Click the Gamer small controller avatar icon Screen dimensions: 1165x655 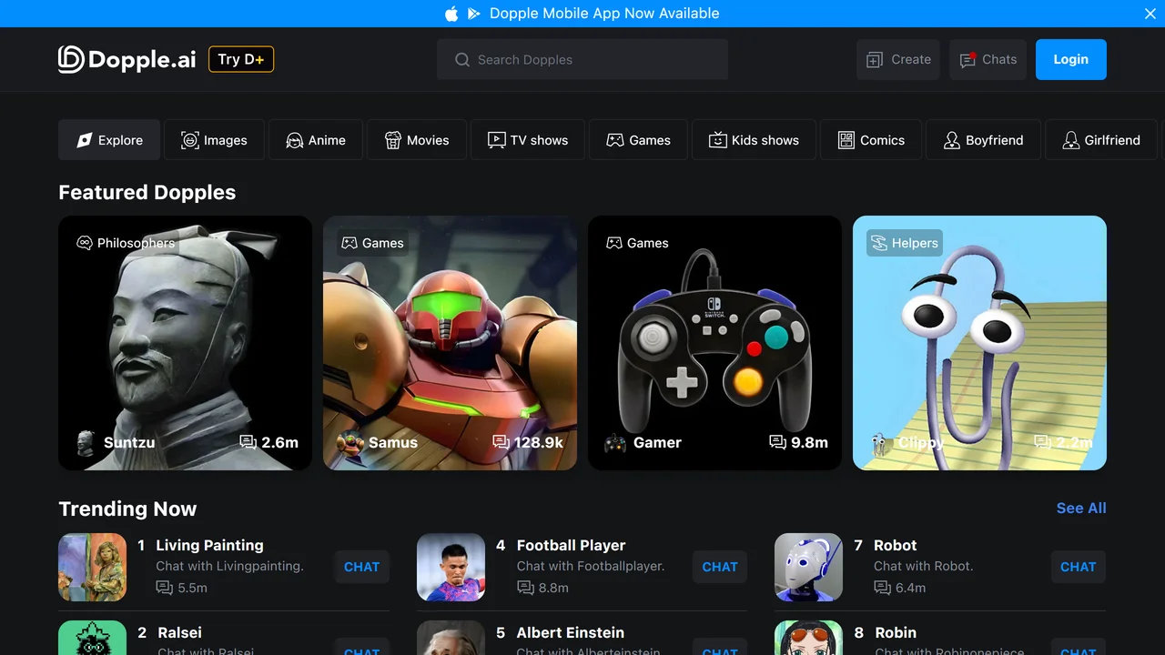(x=615, y=443)
